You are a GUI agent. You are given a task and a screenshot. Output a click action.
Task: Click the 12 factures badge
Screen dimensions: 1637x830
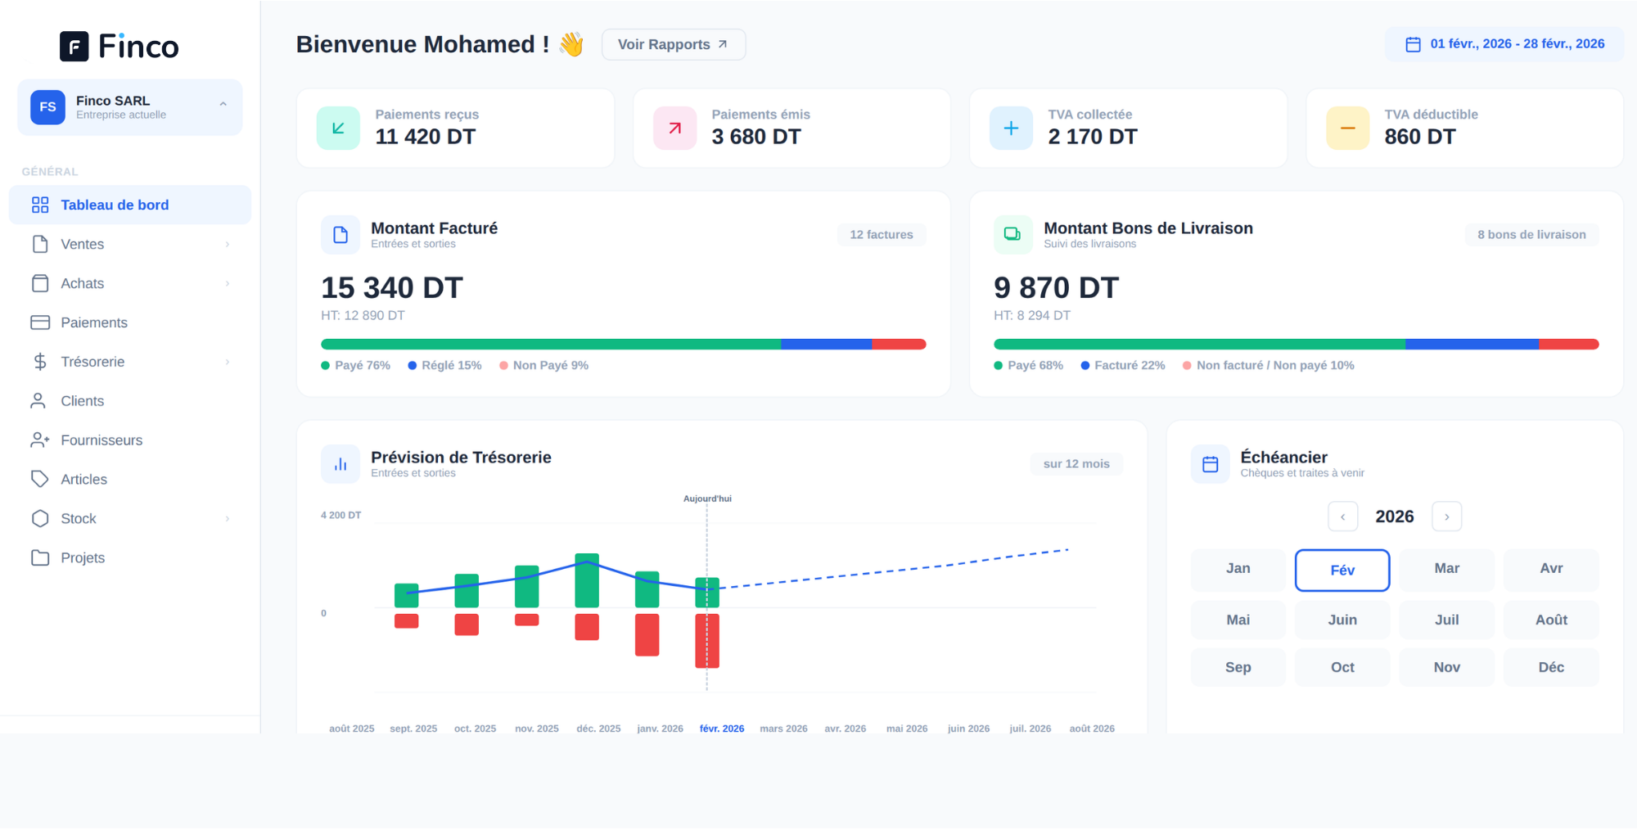coord(882,235)
